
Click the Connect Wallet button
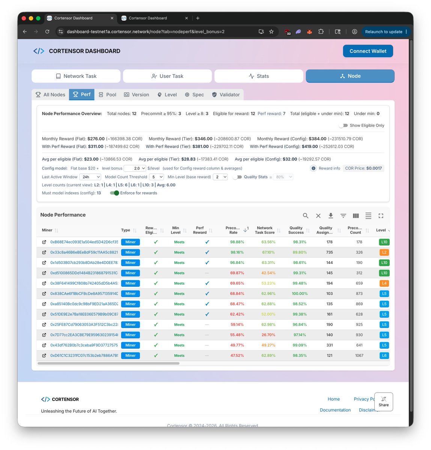[368, 51]
